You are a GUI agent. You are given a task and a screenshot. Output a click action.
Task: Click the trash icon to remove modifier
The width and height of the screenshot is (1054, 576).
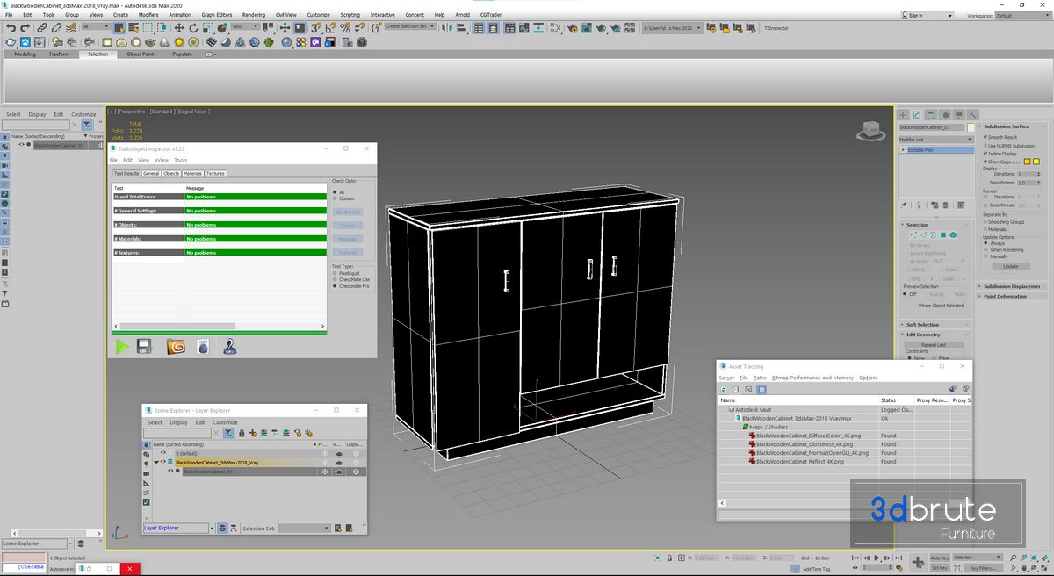pyautogui.click(x=948, y=205)
